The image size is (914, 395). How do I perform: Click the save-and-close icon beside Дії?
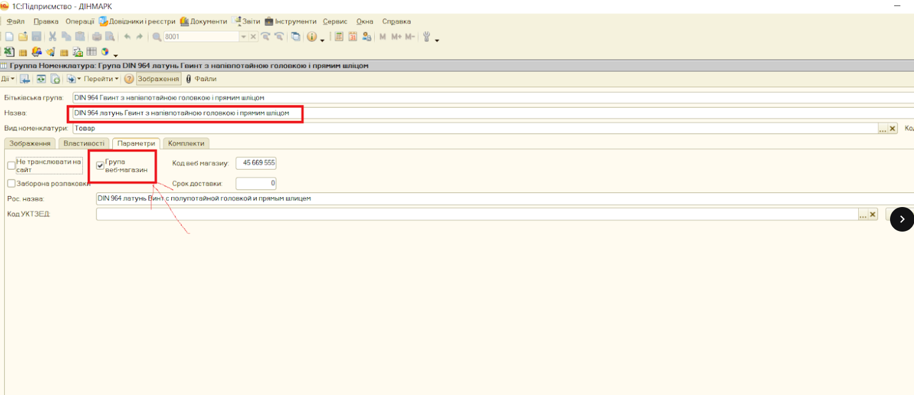(25, 79)
